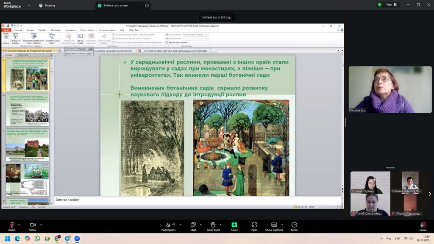Switch to the 'Анимация' ribbon tab
The height and width of the screenshot is (244, 434).
70,30
